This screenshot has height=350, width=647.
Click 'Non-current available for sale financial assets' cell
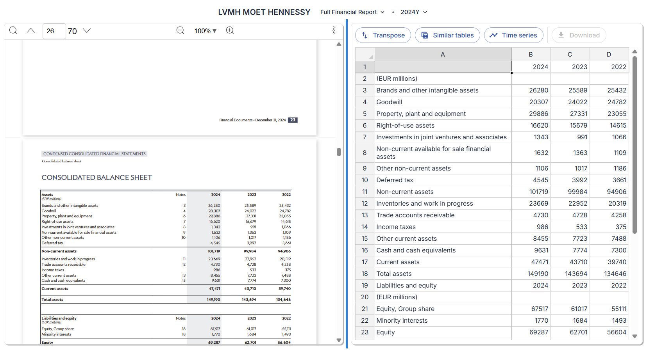(443, 153)
